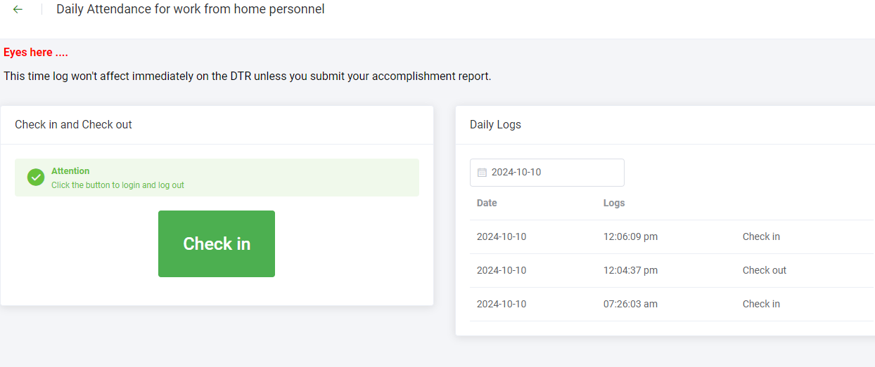This screenshot has width=875, height=367.
Task: Click the Check in and Check out heading
Action: (73, 125)
